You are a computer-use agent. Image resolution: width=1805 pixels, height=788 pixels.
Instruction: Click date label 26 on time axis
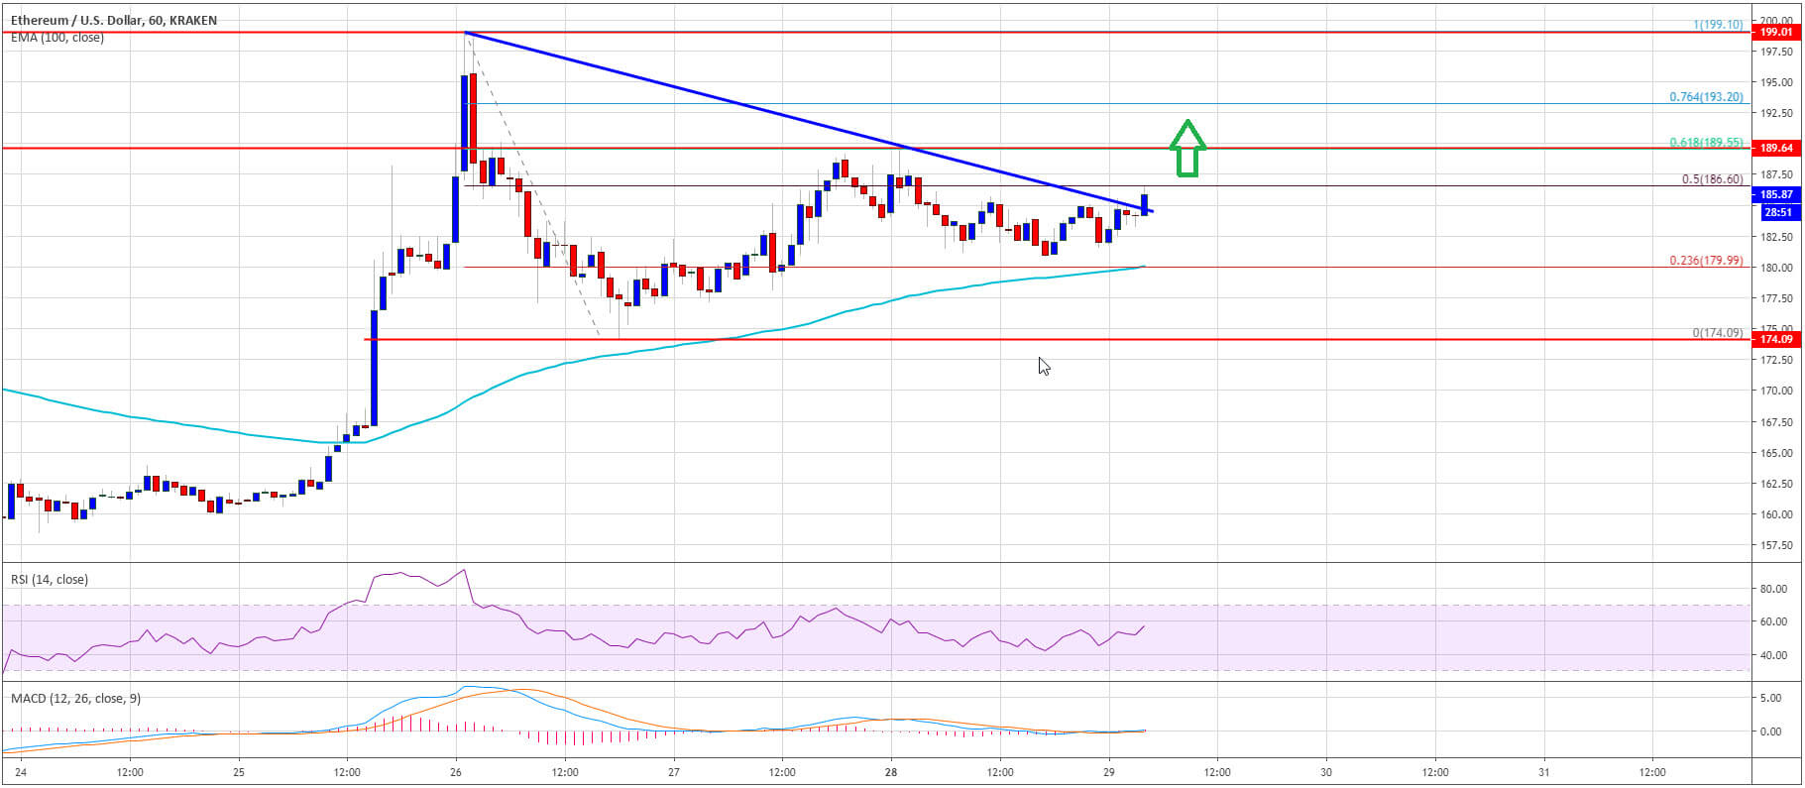click(455, 772)
